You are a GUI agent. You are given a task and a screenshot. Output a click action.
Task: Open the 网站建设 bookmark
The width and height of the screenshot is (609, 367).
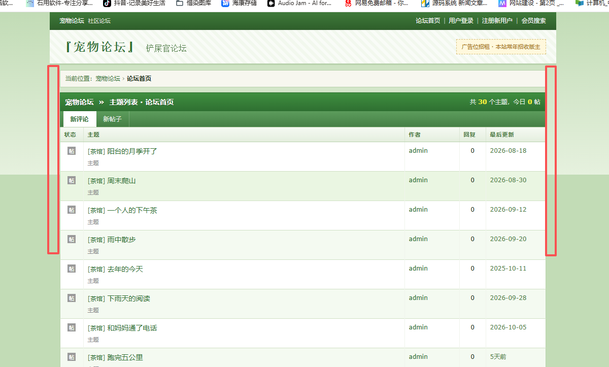click(531, 3)
